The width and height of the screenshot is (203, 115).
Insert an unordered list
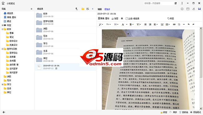pos(145,24)
